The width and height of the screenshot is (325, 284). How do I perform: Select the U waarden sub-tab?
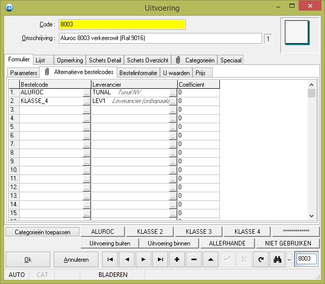(x=176, y=73)
